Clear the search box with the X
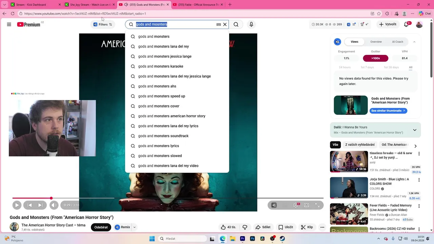Image resolution: width=434 pixels, height=244 pixels. [x=225, y=24]
